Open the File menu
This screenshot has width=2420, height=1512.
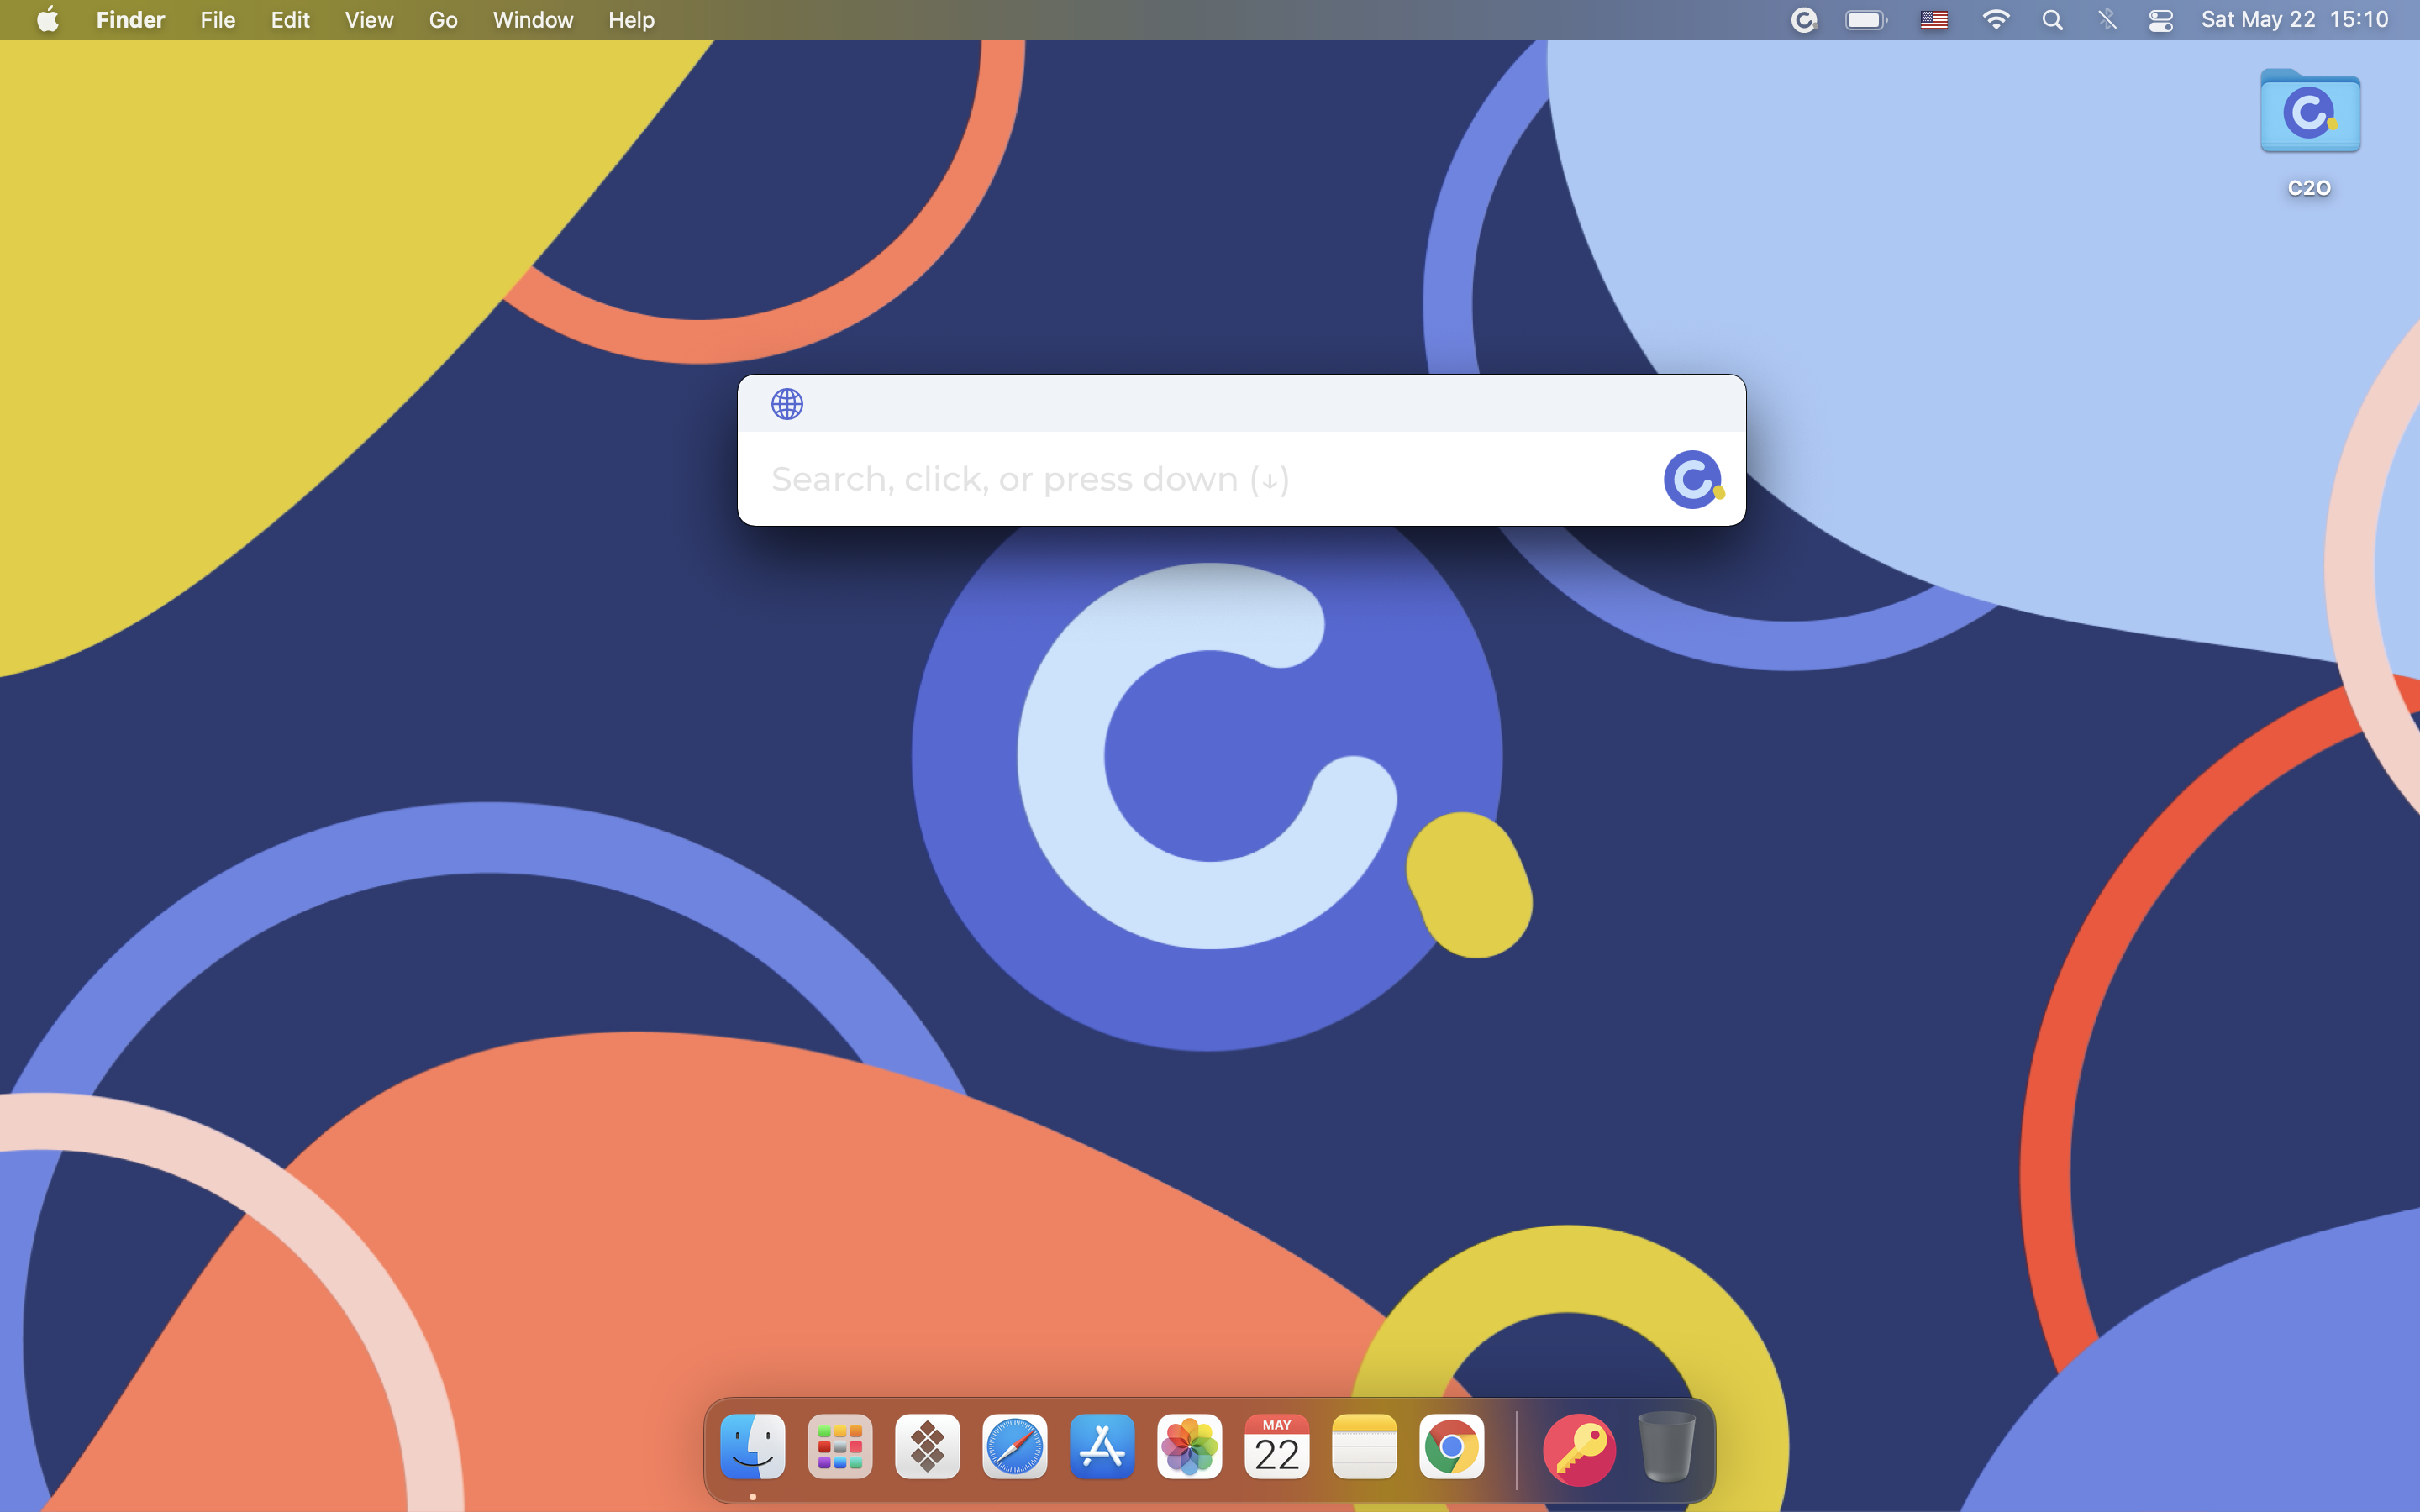point(217,20)
